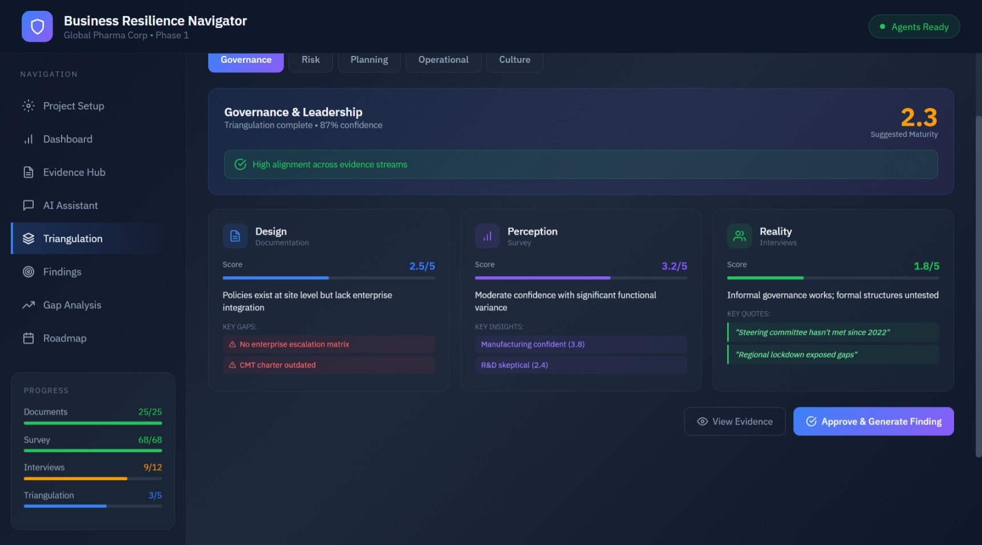Click the Interviews progress bar
Image resolution: width=982 pixels, height=545 pixels.
tap(92, 478)
